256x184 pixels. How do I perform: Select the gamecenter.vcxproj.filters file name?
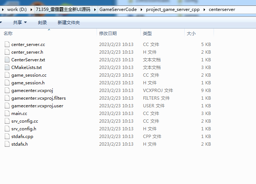[38, 98]
